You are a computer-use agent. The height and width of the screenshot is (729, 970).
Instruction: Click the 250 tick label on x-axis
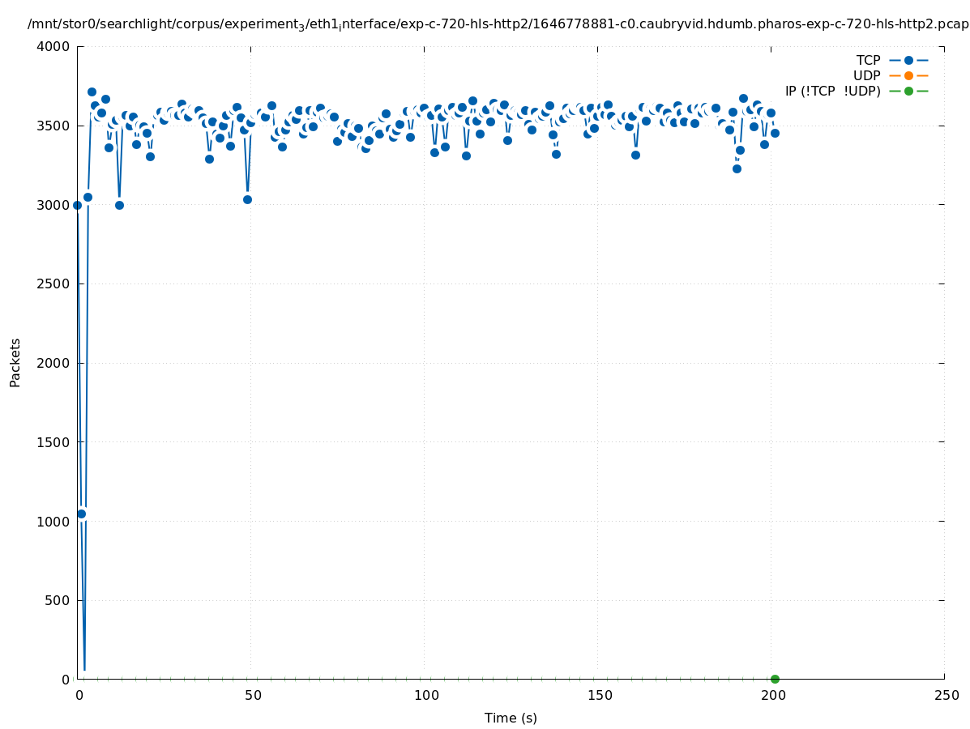[945, 695]
